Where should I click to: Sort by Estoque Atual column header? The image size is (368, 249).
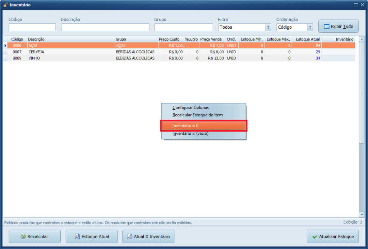click(x=308, y=39)
